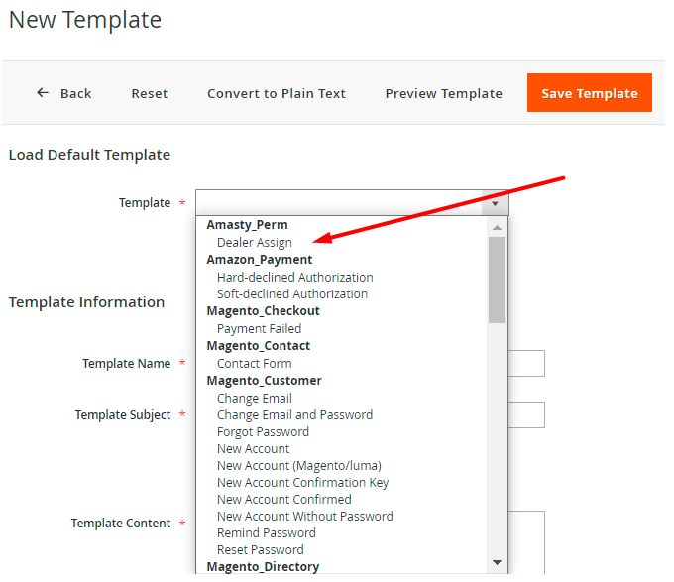
Task: Choose New Account Confirmation Key
Action: [x=303, y=483]
